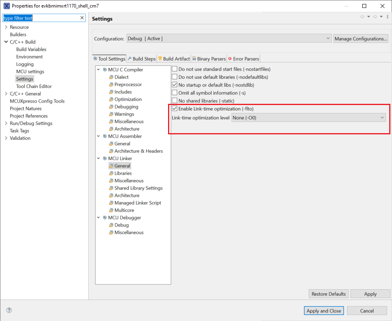Disable the Link-time optimization checkbox
Screen dimensions: 392x321
click(x=174, y=109)
